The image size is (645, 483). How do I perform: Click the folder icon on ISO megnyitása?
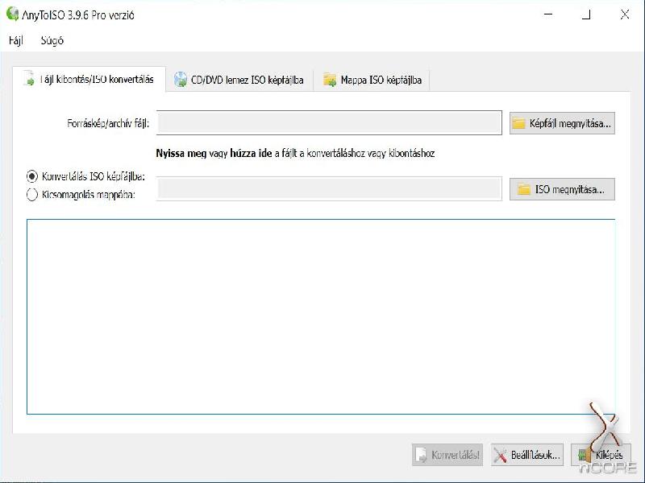[523, 189]
